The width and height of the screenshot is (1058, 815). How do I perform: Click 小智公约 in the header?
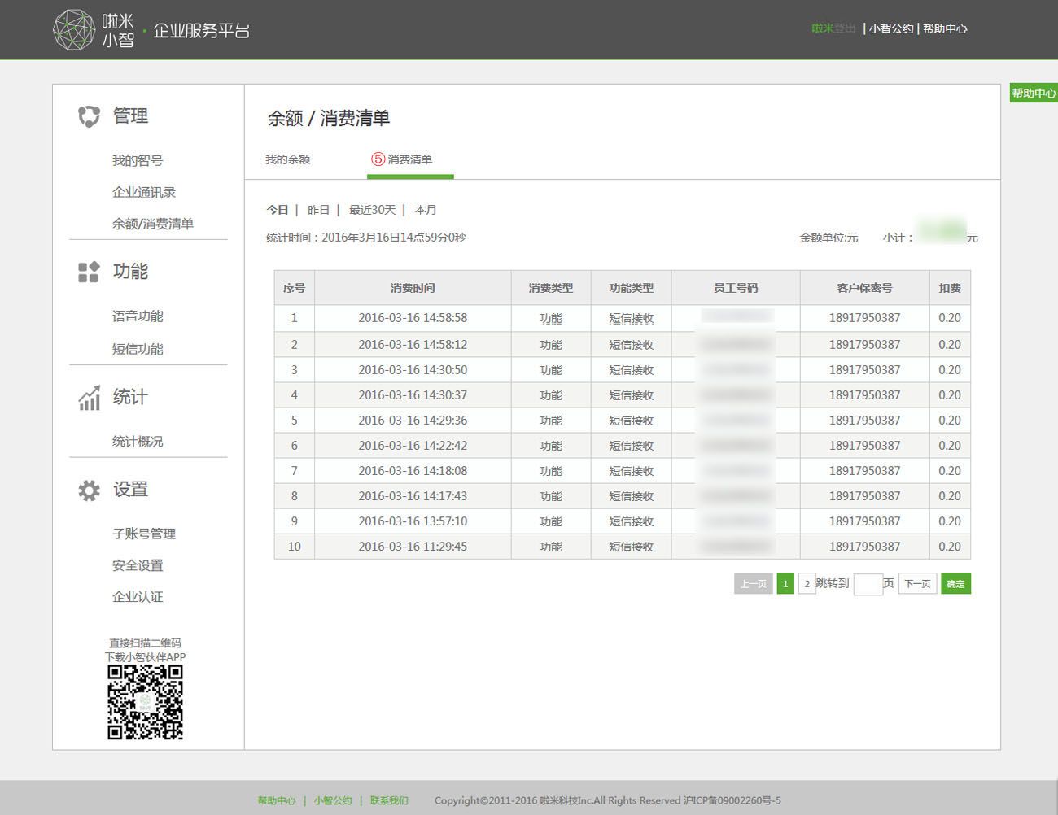point(891,28)
